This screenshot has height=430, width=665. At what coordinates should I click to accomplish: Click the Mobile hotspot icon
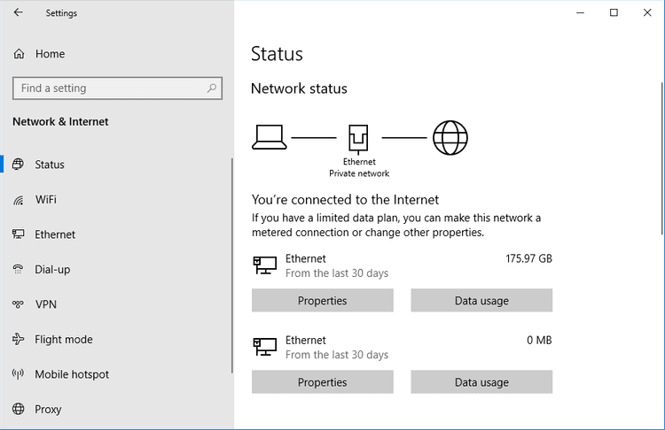click(19, 374)
